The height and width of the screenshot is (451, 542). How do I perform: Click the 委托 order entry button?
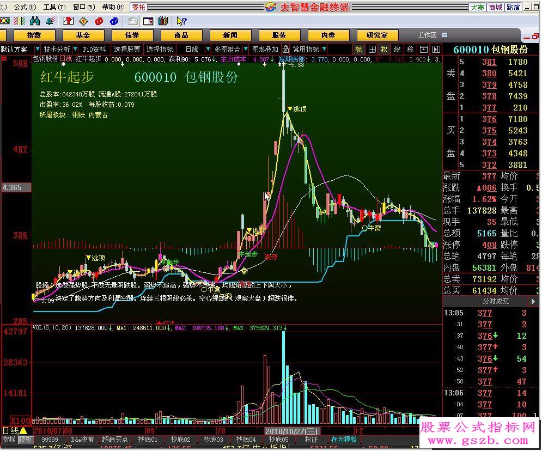(x=138, y=7)
